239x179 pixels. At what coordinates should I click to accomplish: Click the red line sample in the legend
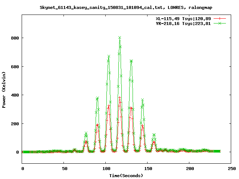(220, 18)
